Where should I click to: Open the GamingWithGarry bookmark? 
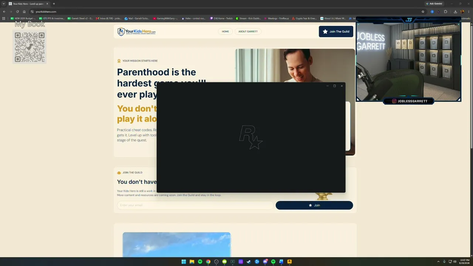(x=166, y=18)
